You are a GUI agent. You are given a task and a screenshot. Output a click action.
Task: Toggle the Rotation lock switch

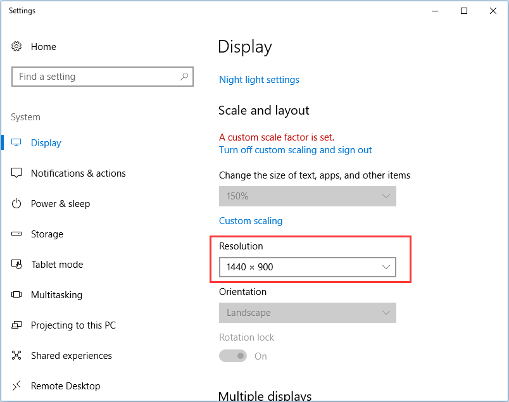coord(233,356)
